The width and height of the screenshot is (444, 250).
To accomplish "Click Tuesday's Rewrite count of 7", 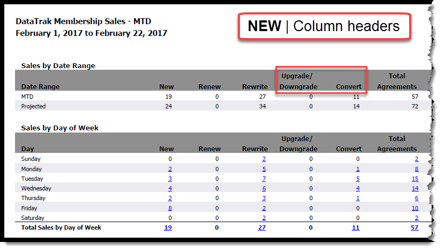I will (264, 179).
